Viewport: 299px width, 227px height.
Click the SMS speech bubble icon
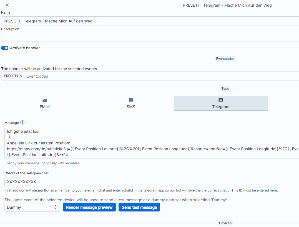[x=131, y=100]
